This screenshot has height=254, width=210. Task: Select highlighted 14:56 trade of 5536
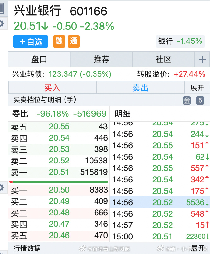pos(160,202)
